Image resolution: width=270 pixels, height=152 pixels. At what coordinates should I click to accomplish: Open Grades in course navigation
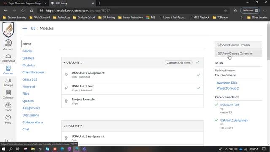27,51
